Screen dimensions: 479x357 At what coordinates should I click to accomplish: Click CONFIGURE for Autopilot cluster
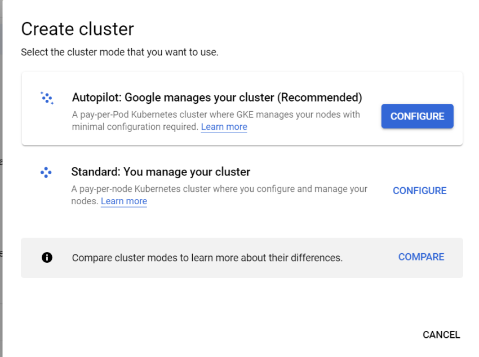(417, 116)
